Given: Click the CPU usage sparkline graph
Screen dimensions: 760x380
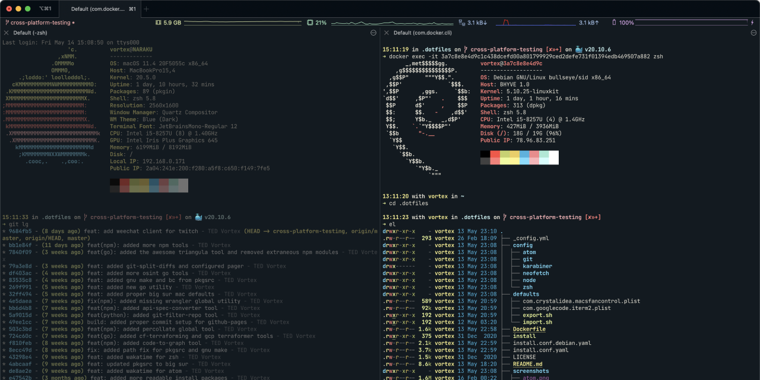Looking at the screenshot, I should [393, 23].
